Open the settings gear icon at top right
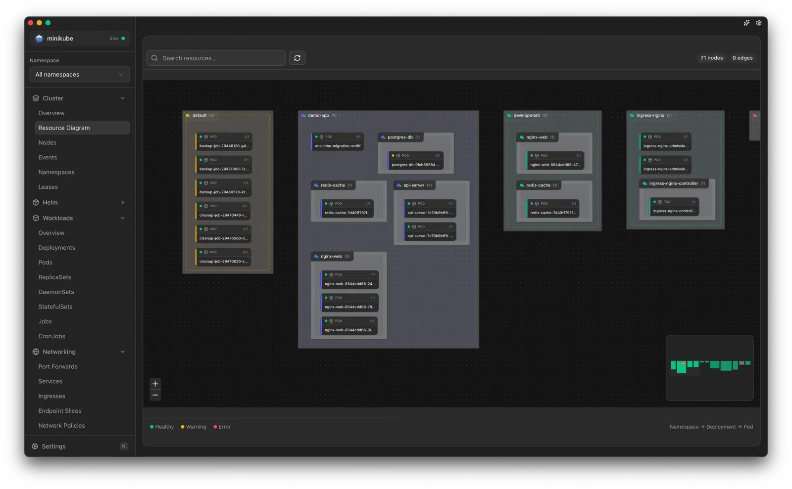This screenshot has width=792, height=489. pos(759,23)
